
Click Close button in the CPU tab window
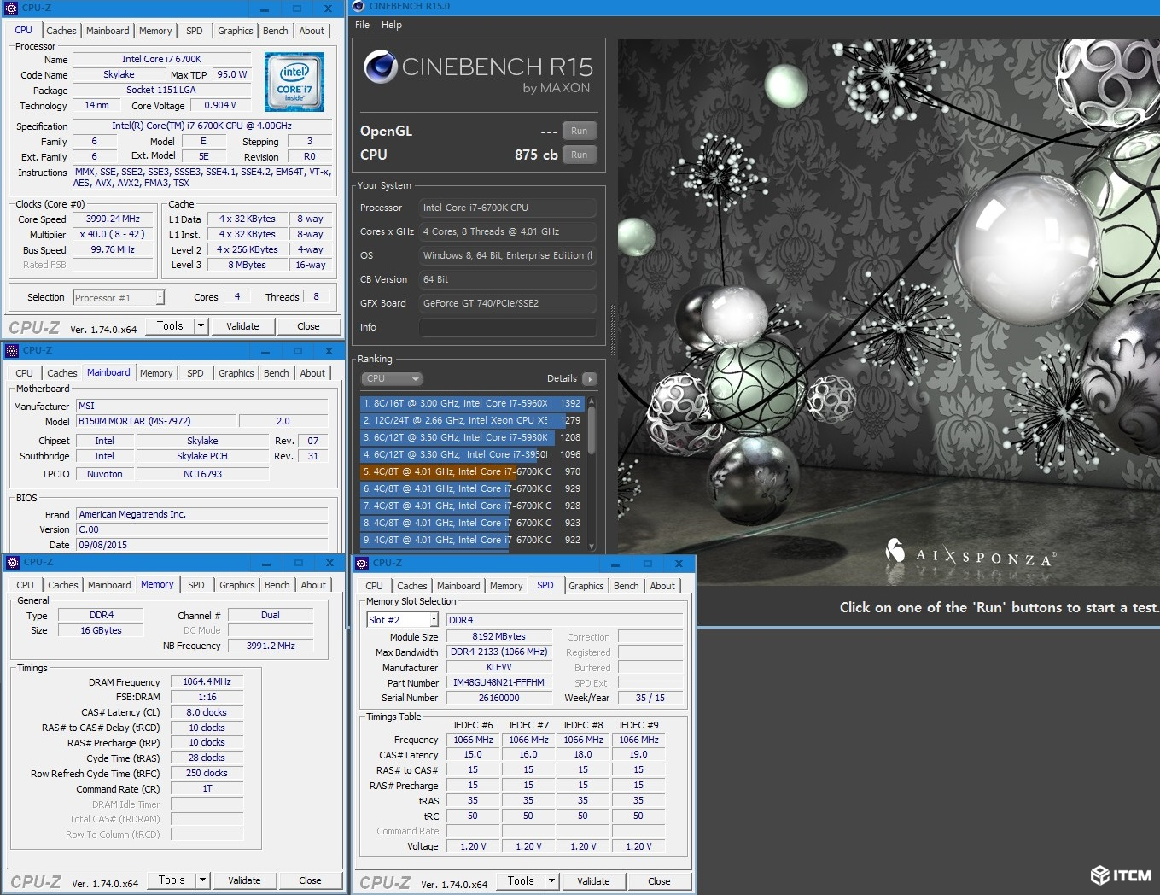tap(308, 326)
